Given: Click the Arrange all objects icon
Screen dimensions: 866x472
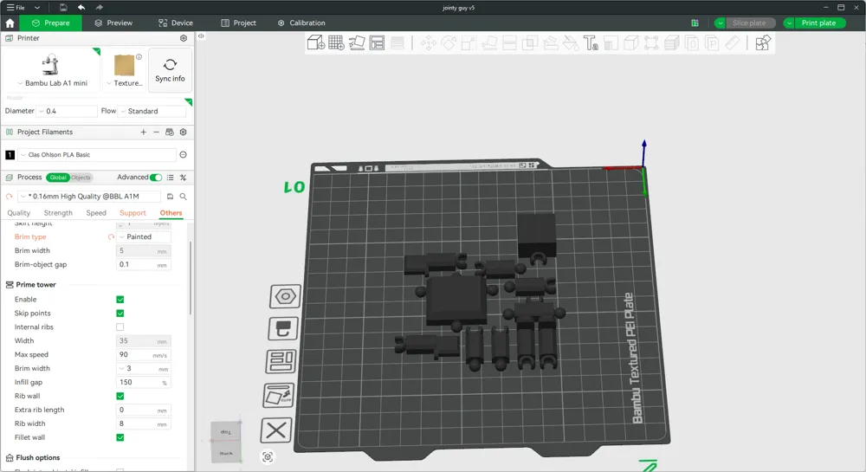Looking at the screenshot, I should (x=377, y=42).
